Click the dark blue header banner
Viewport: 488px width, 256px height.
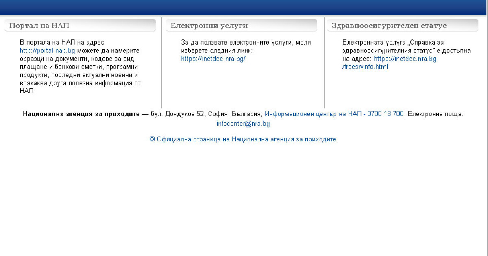[x=244, y=7]
